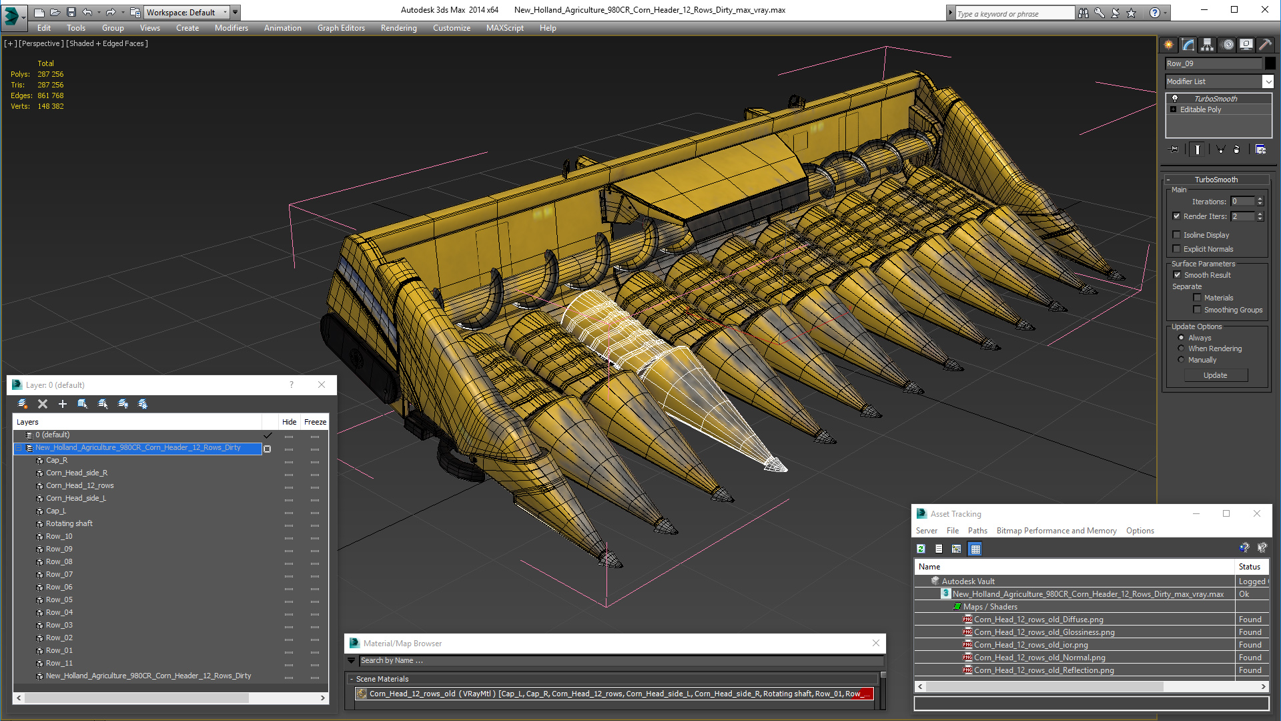Click Refresh icon in Asset Tracking

921,549
